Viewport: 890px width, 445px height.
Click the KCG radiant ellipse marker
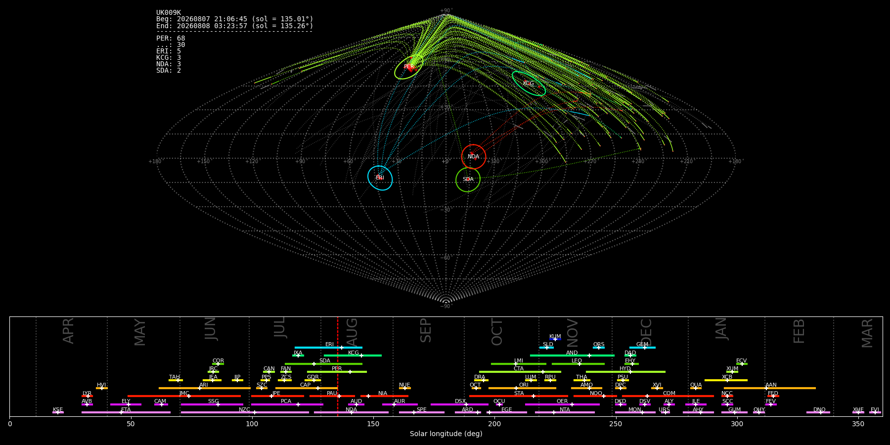[529, 84]
